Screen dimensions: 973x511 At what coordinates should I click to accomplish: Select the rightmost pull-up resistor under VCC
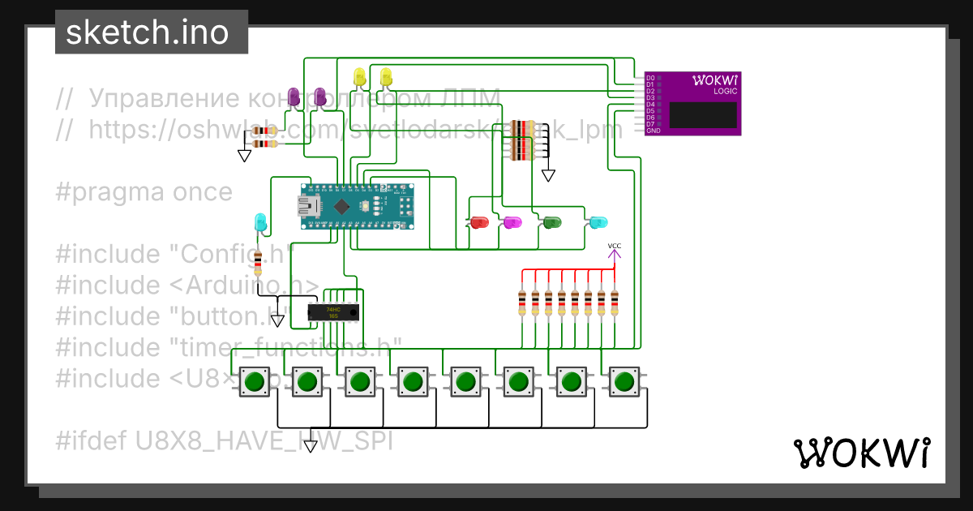pyautogui.click(x=615, y=302)
